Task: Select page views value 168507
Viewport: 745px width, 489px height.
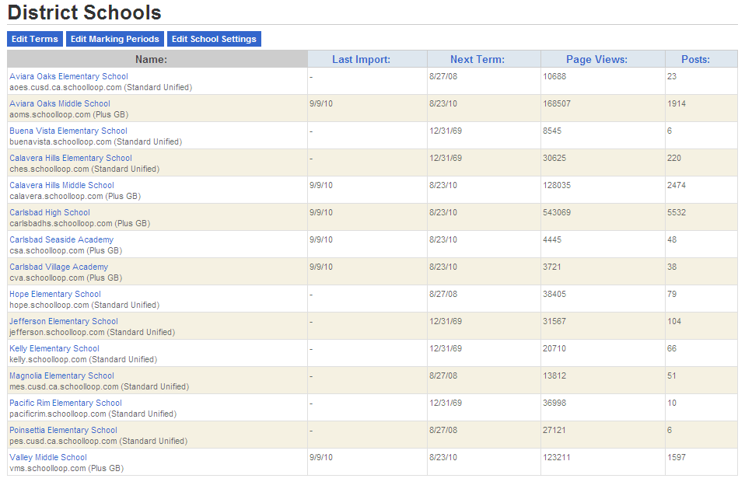Action: [557, 103]
